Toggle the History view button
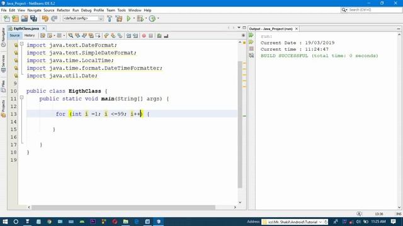This screenshot has height=226, width=403. pyautogui.click(x=30, y=36)
